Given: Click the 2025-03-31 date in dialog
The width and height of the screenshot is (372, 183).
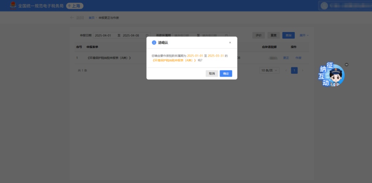Looking at the screenshot, I should point(216,55).
